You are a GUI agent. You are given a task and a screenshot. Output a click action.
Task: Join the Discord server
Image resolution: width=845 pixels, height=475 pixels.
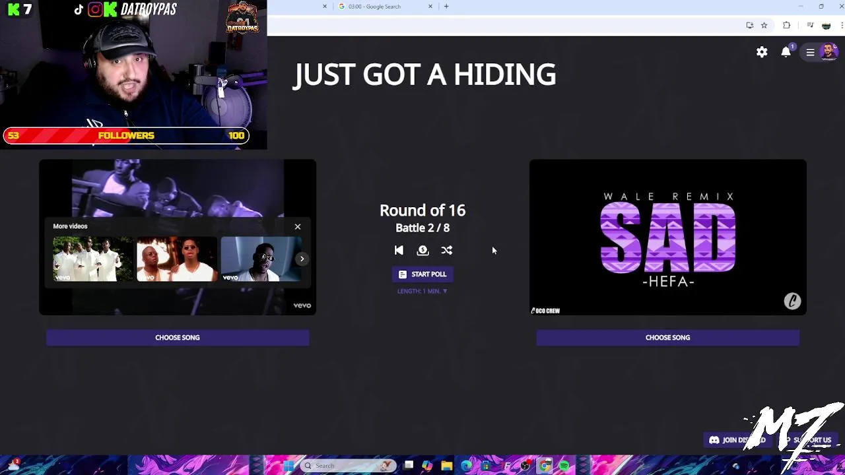tap(737, 440)
